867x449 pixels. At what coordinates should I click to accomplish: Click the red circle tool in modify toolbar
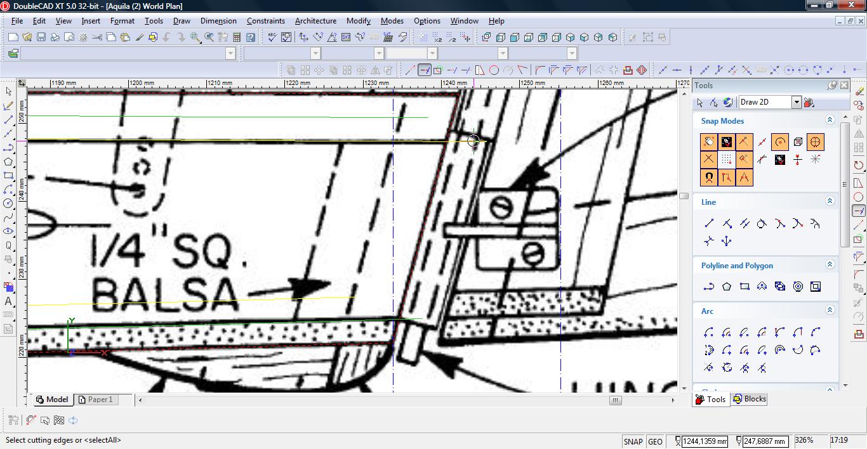(x=494, y=70)
